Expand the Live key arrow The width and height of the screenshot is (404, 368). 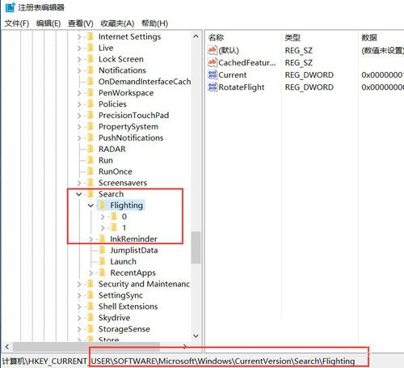(79, 48)
